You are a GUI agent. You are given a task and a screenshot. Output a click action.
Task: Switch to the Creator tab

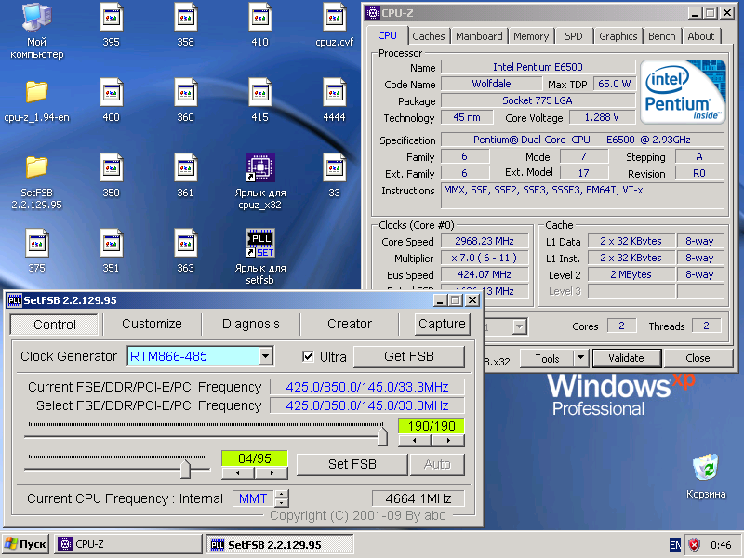pyautogui.click(x=350, y=324)
